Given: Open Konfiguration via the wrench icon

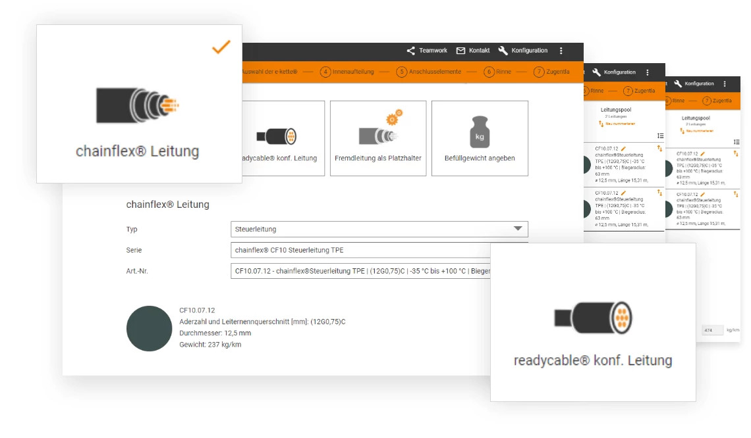Looking at the screenshot, I should (503, 51).
